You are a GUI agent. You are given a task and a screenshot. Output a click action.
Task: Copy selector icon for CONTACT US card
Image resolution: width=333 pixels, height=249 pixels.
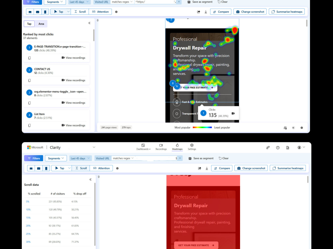(x=30, y=80)
